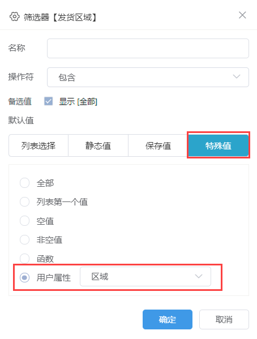The image size is (257, 339).
Task: Click the chevron arrow in 操作符 dropdown
Action: pos(237,76)
